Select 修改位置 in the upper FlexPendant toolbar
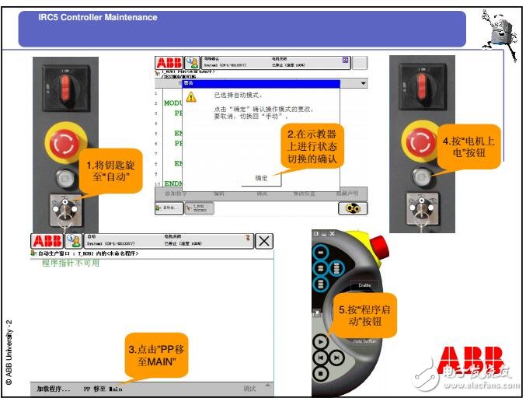526x398 pixels. [305, 194]
